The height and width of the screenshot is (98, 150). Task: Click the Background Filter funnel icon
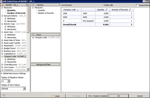(x=33, y=65)
